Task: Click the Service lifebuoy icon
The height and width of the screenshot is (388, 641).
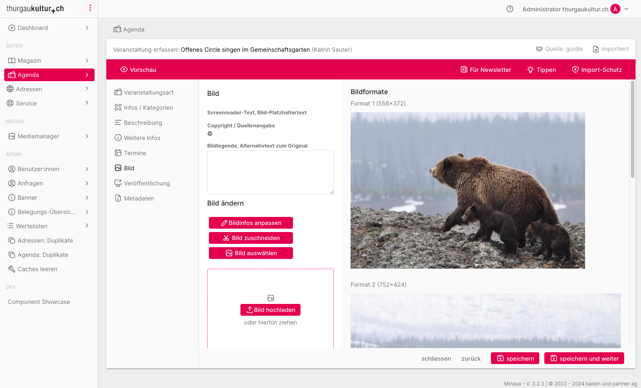Action: (10, 103)
